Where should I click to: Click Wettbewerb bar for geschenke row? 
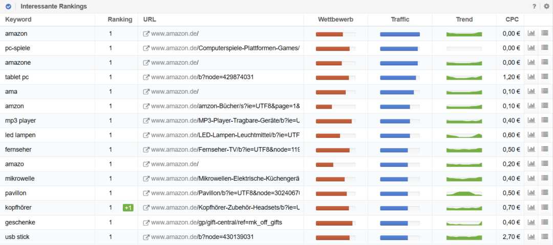tap(335, 223)
